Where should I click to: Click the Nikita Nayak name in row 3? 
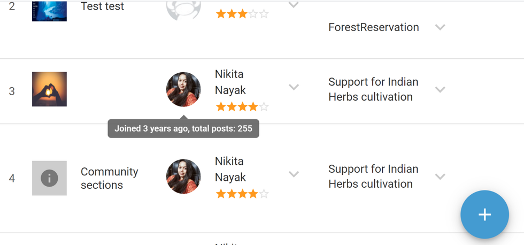pos(230,82)
